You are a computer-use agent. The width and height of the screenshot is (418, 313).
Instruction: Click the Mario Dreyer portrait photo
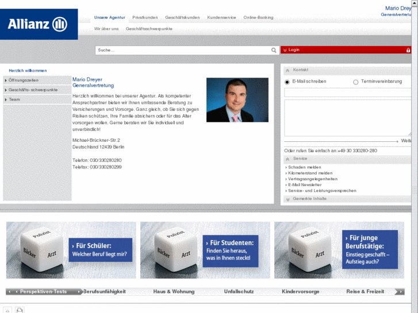click(237, 100)
